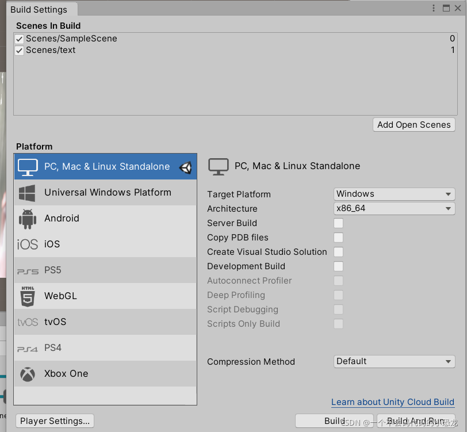Click the Build button
The height and width of the screenshot is (432, 467).
coord(335,420)
